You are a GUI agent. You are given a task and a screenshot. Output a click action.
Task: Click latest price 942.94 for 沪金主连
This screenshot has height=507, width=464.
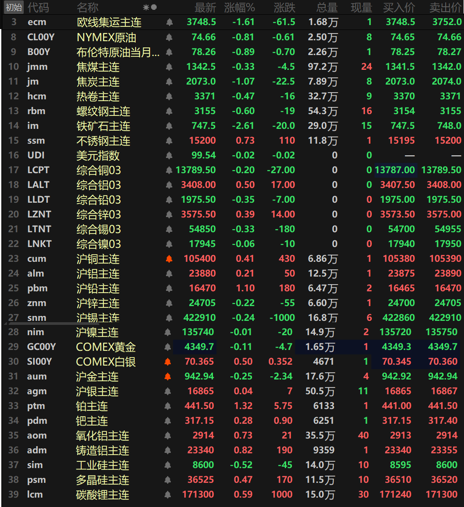[199, 376]
